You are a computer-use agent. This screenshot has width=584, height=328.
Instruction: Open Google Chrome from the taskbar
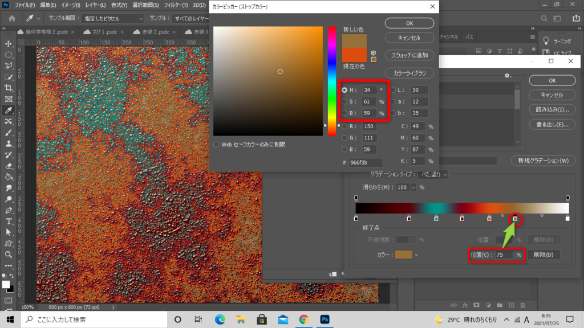click(x=304, y=319)
